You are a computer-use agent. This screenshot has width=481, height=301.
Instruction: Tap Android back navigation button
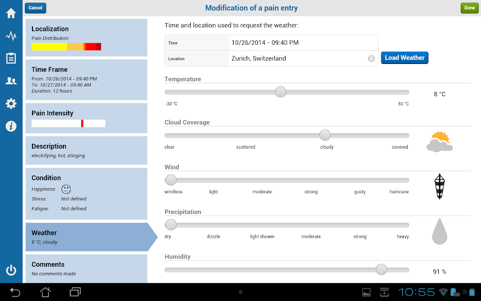click(x=15, y=292)
